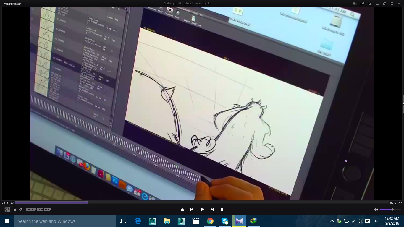This screenshot has width=404, height=227.
Task: Open file with the eject button
Action: click(x=182, y=209)
